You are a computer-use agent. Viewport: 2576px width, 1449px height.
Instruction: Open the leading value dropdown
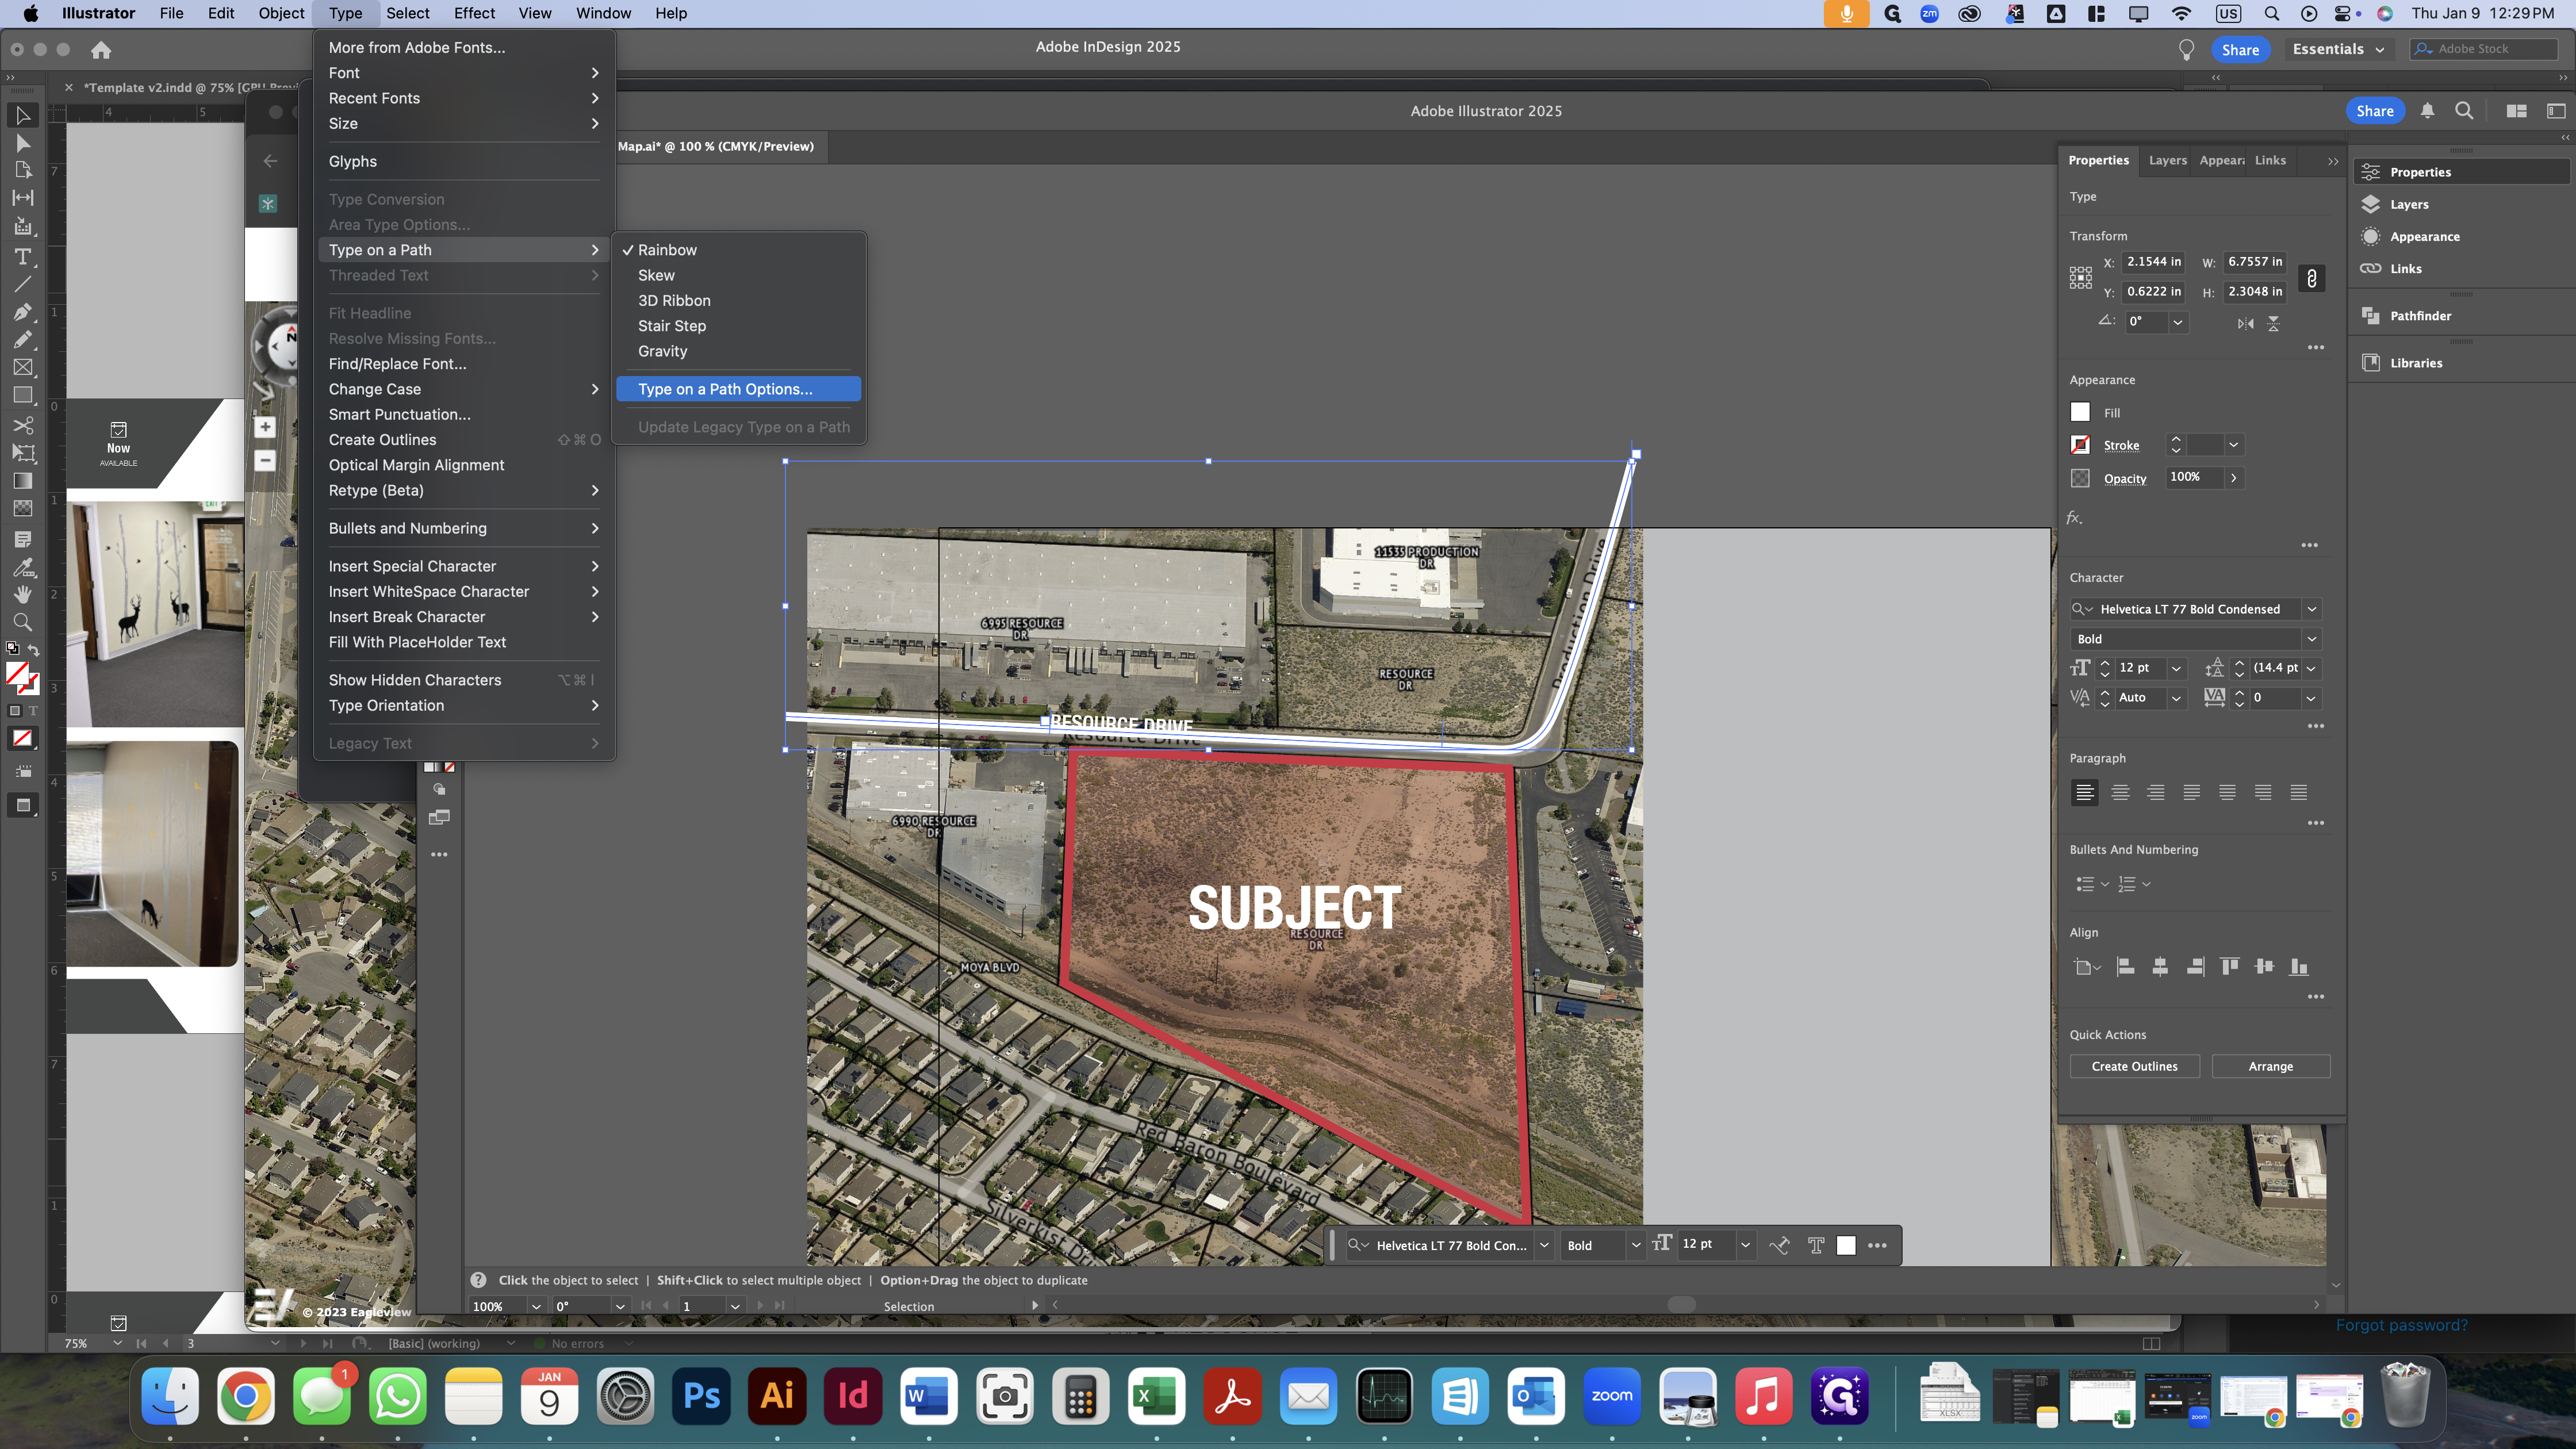point(2311,668)
